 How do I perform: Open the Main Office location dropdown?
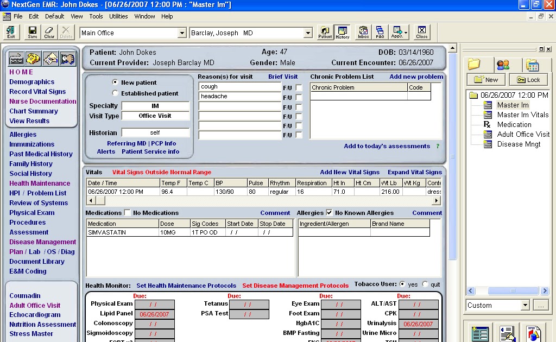coord(182,33)
